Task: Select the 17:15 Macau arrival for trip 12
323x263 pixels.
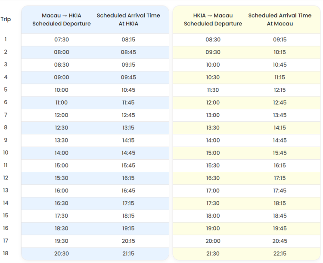Action: coord(280,178)
